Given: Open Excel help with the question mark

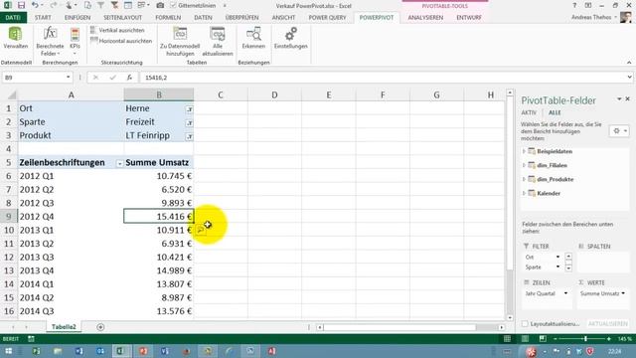Looking at the screenshot, I should [574, 6].
